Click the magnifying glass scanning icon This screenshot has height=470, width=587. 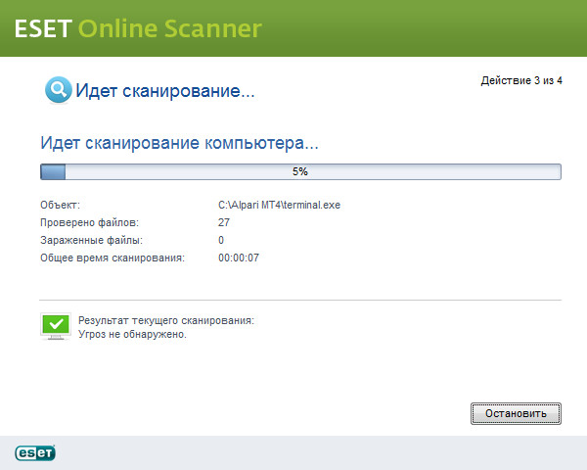(x=58, y=90)
